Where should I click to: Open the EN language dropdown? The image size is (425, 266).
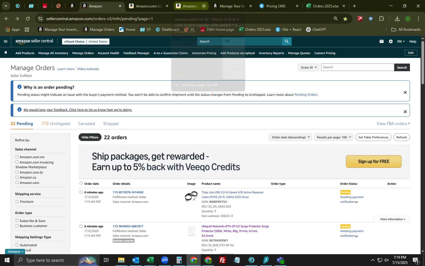(401, 41)
